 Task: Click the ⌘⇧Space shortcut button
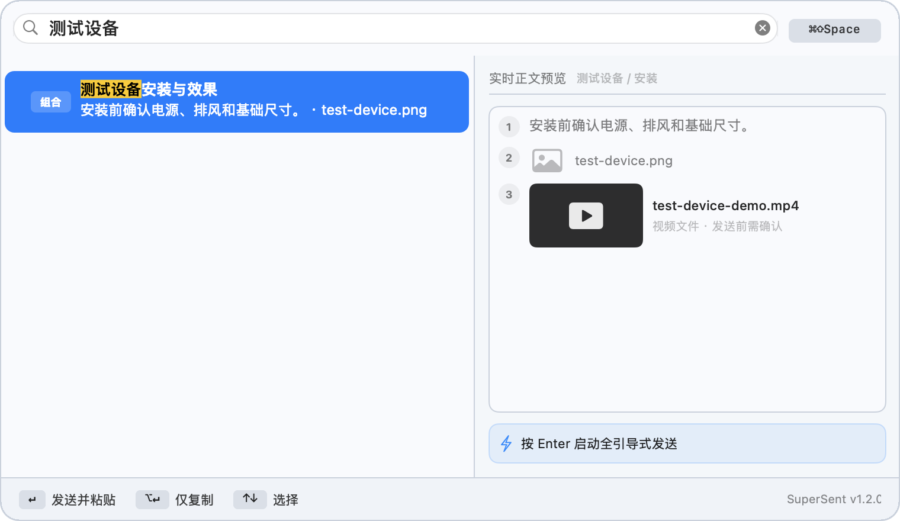[x=834, y=30]
